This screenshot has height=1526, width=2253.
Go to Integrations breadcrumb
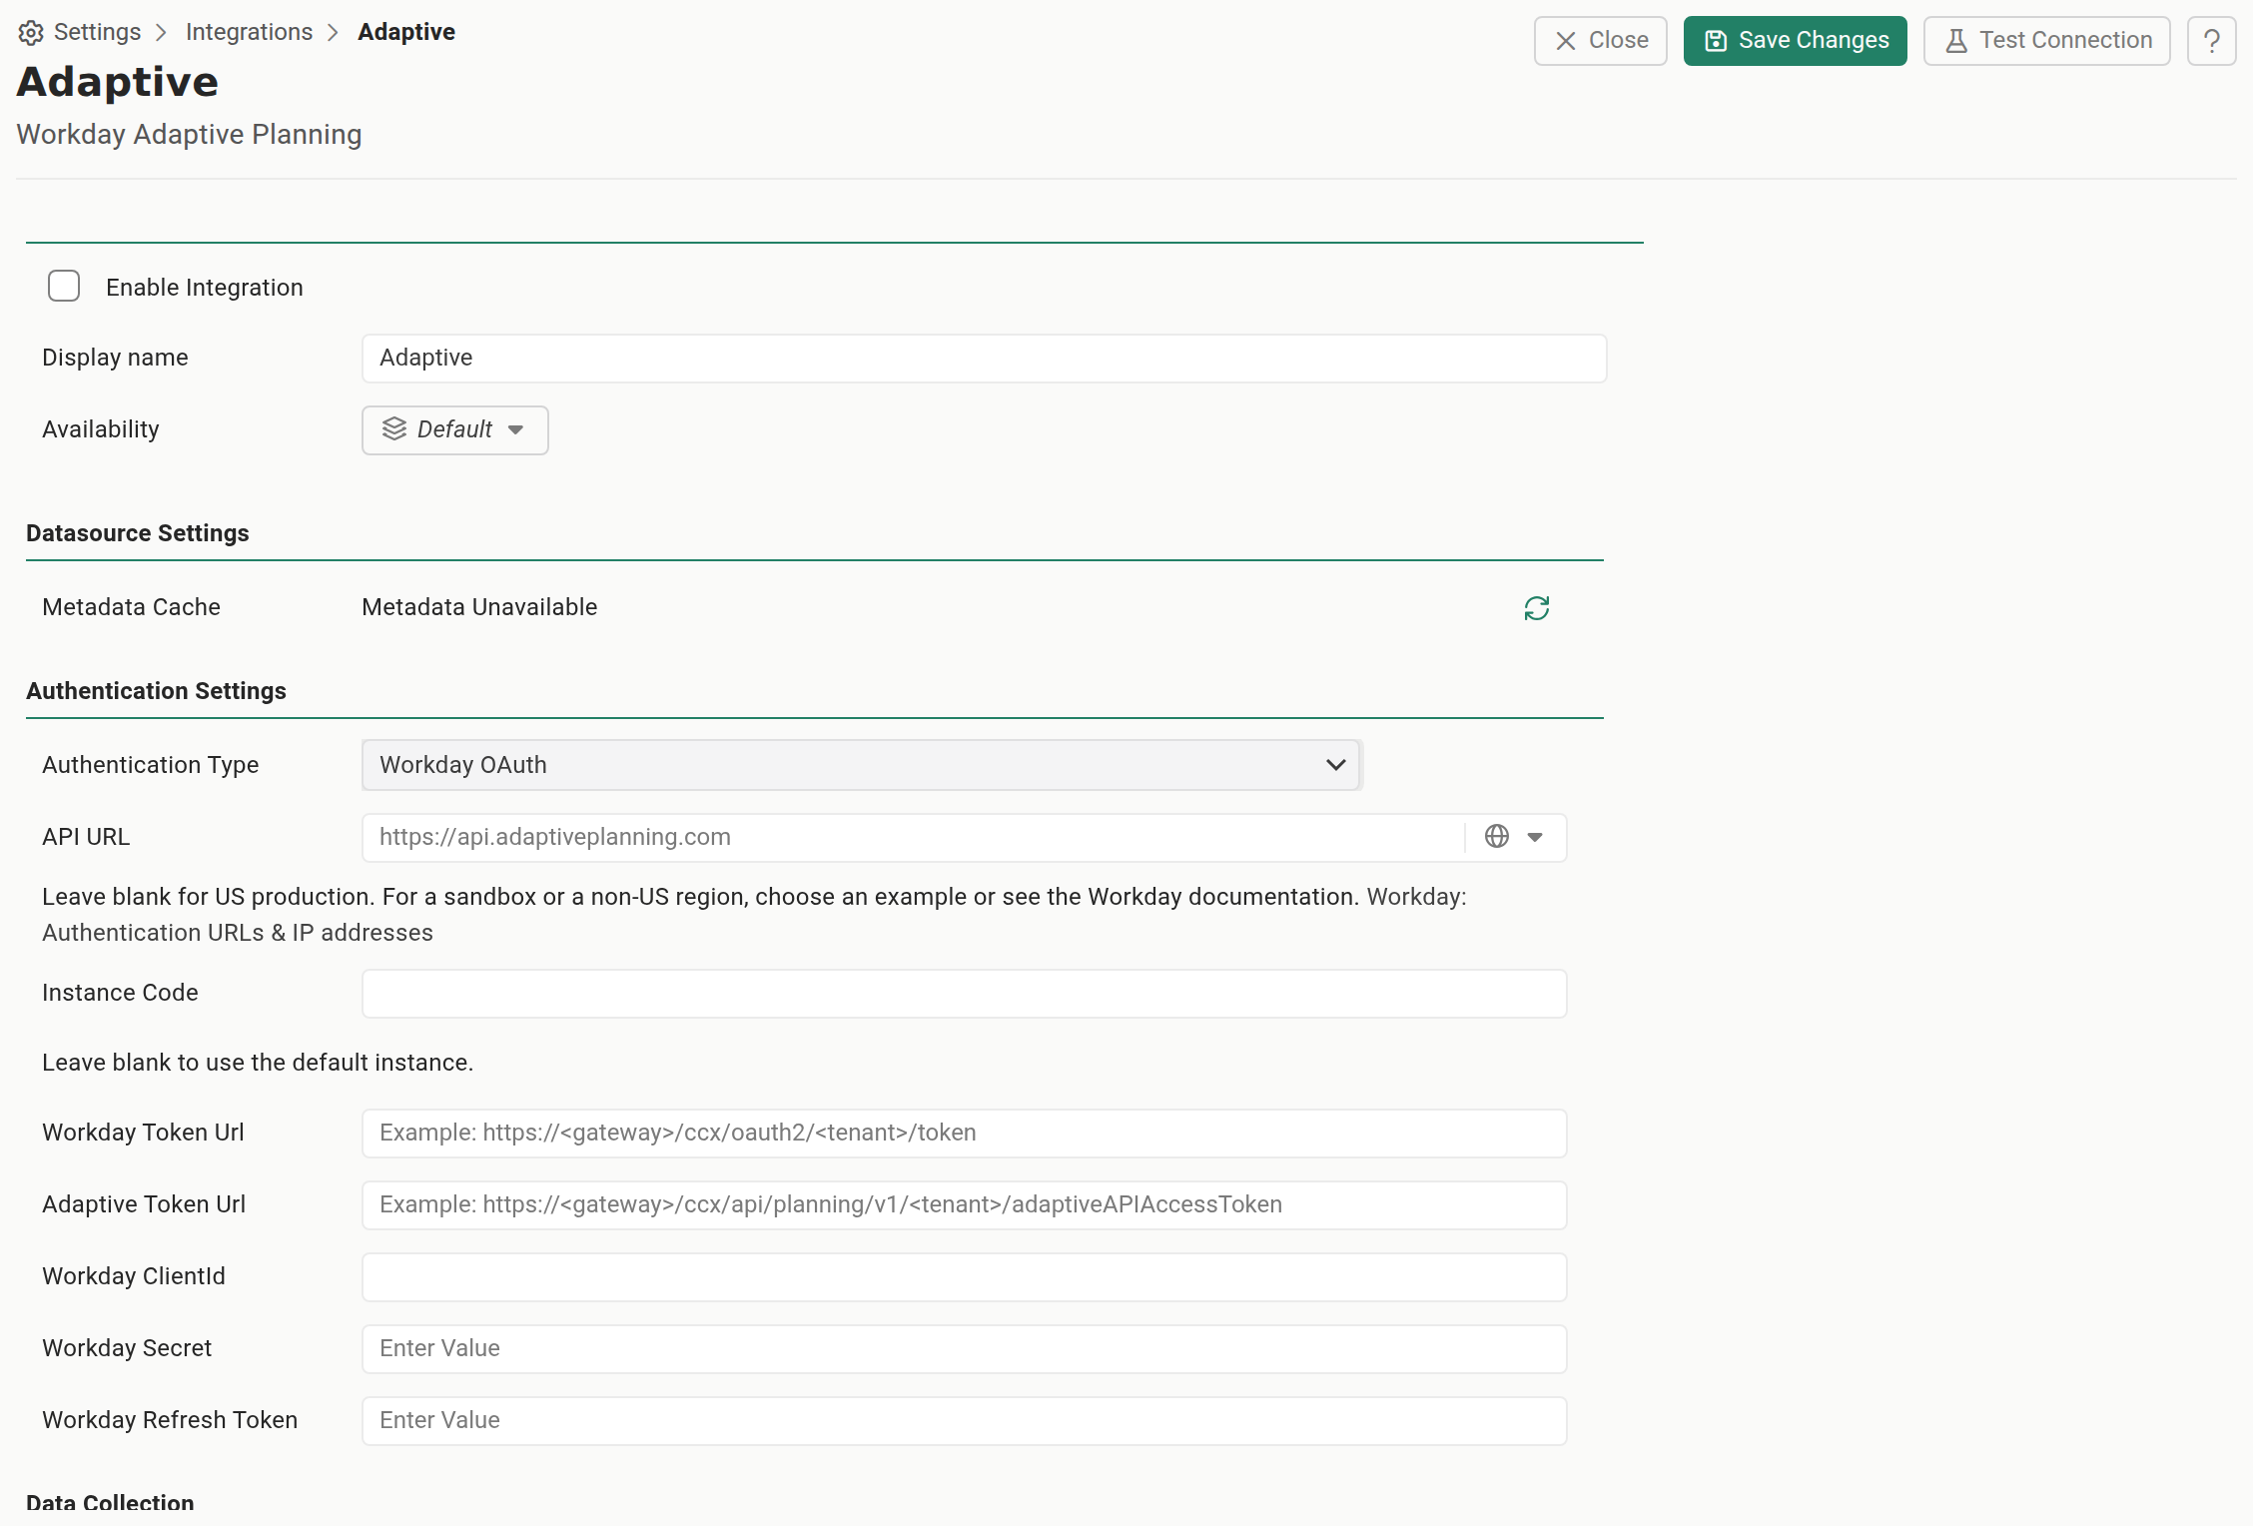coord(249,32)
